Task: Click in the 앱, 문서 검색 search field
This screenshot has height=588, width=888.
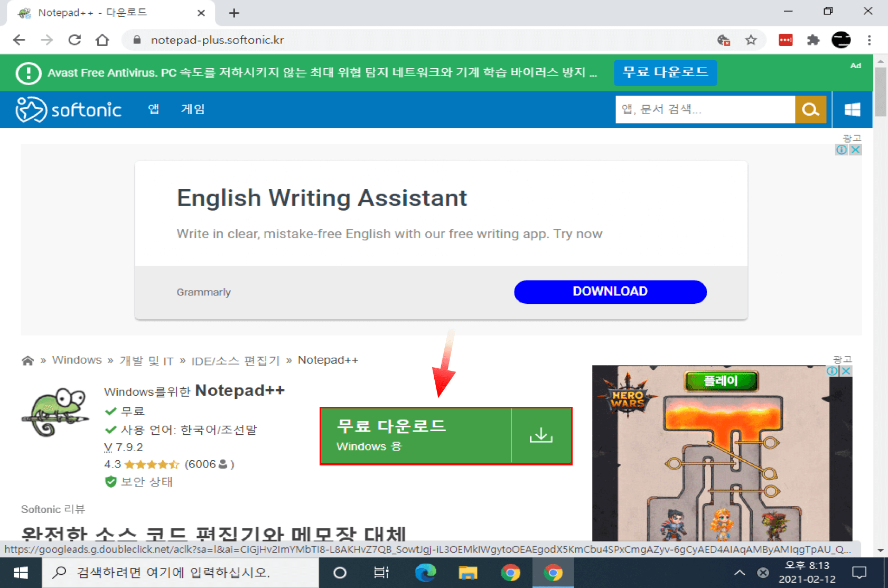Action: (x=705, y=109)
